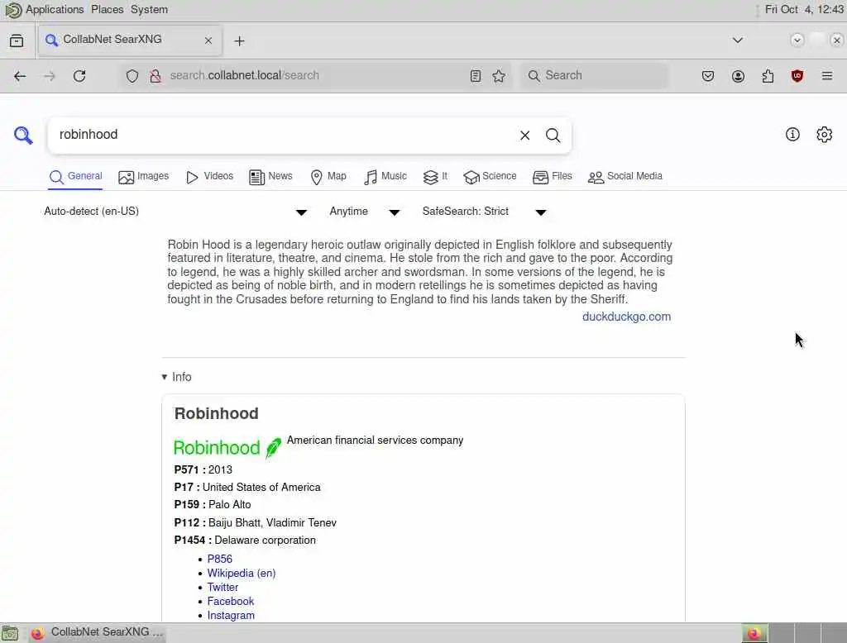Image resolution: width=847 pixels, height=643 pixels.
Task: Click the SearXNG magnifier logo
Action: [22, 135]
